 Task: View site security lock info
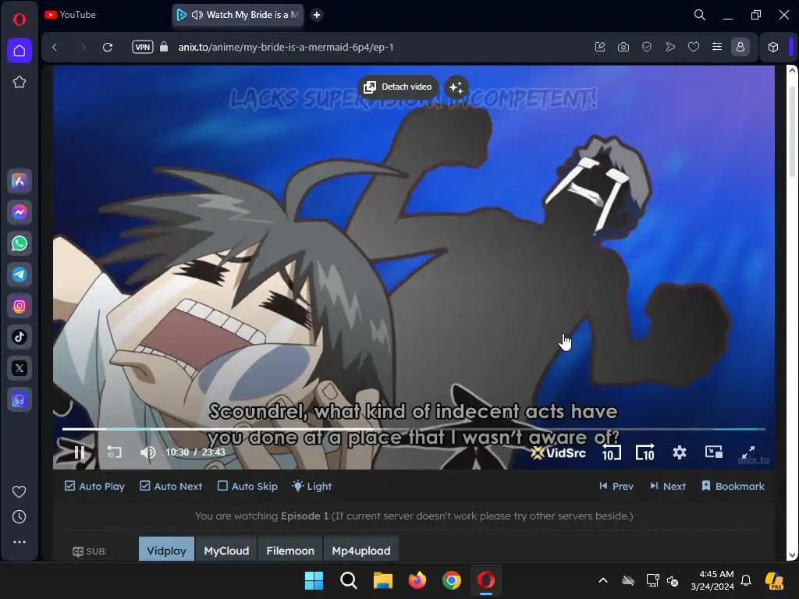164,47
